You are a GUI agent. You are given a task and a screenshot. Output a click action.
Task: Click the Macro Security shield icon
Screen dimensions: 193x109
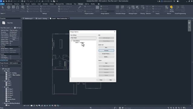pyautogui.click(x=171, y=7)
